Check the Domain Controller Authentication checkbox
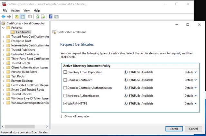Image resolution: width=206 pixels, height=136 pixels. click(65, 88)
